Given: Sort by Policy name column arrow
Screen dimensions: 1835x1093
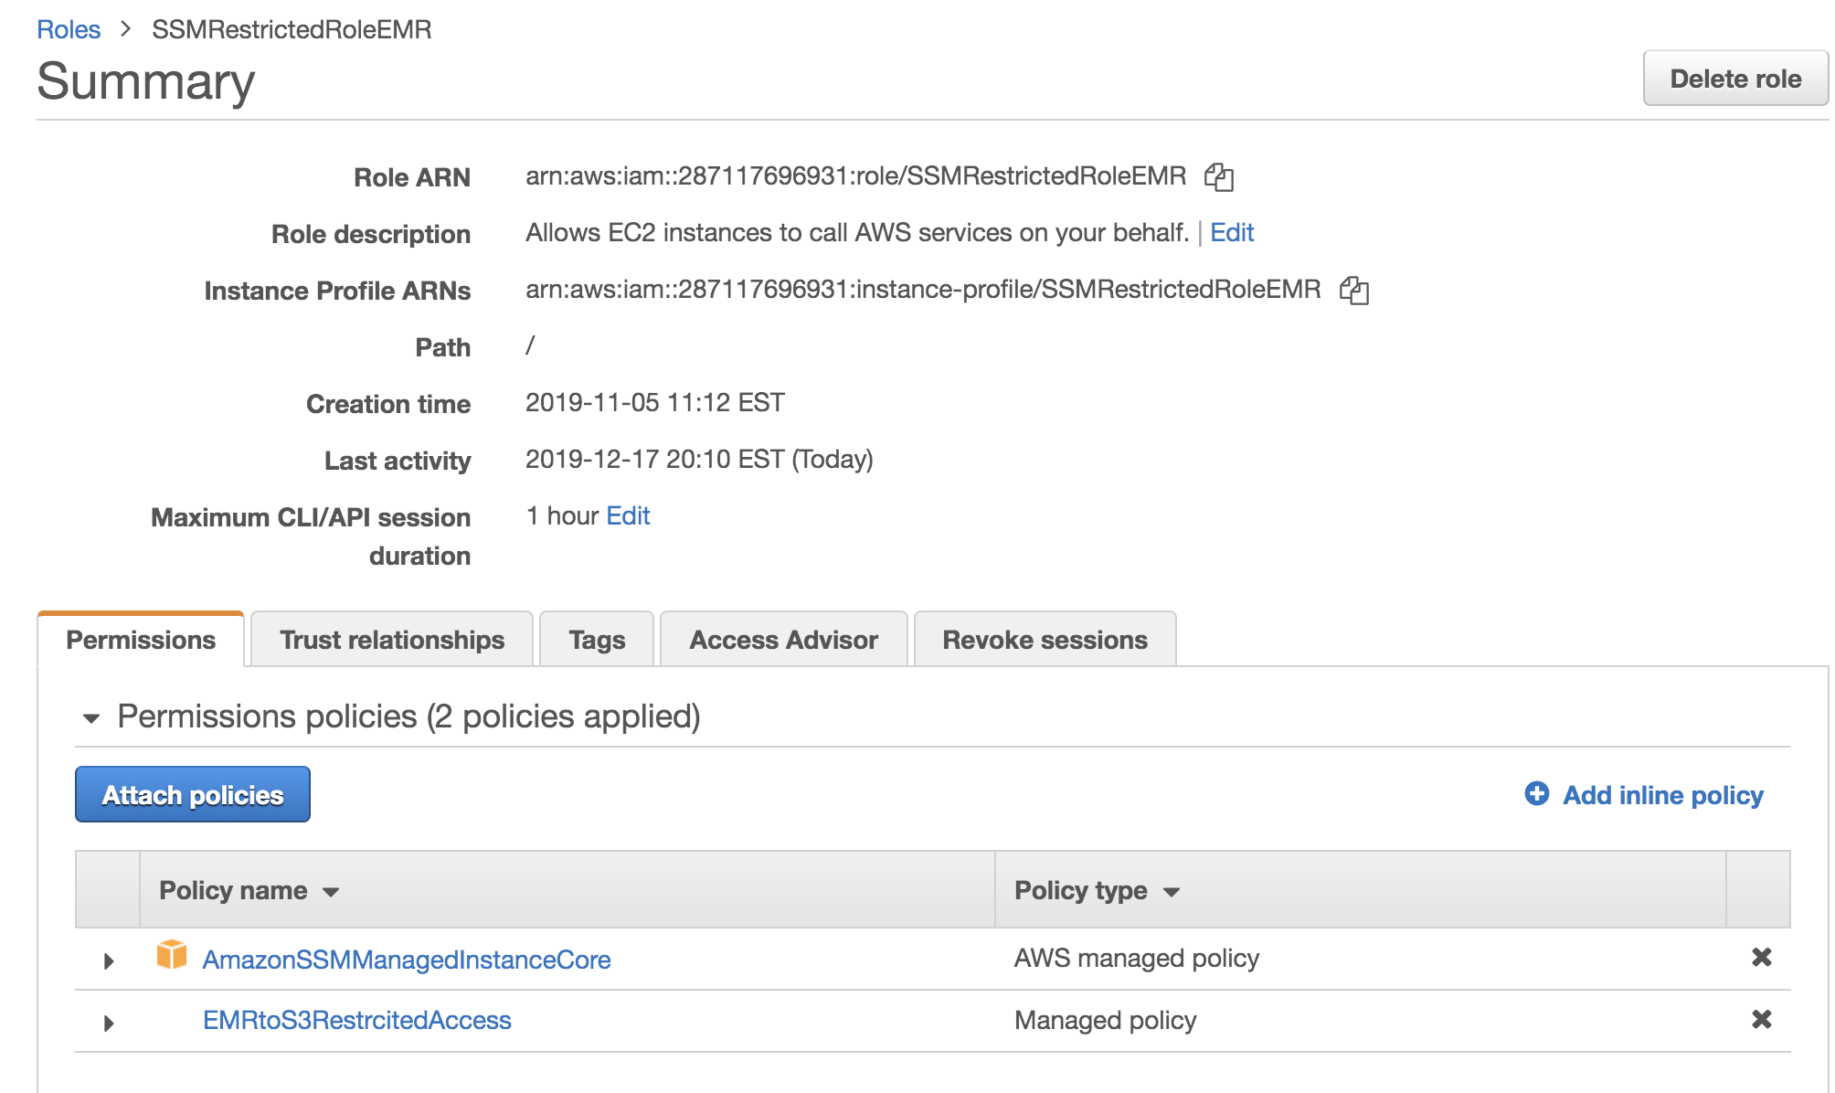Looking at the screenshot, I should (x=331, y=892).
